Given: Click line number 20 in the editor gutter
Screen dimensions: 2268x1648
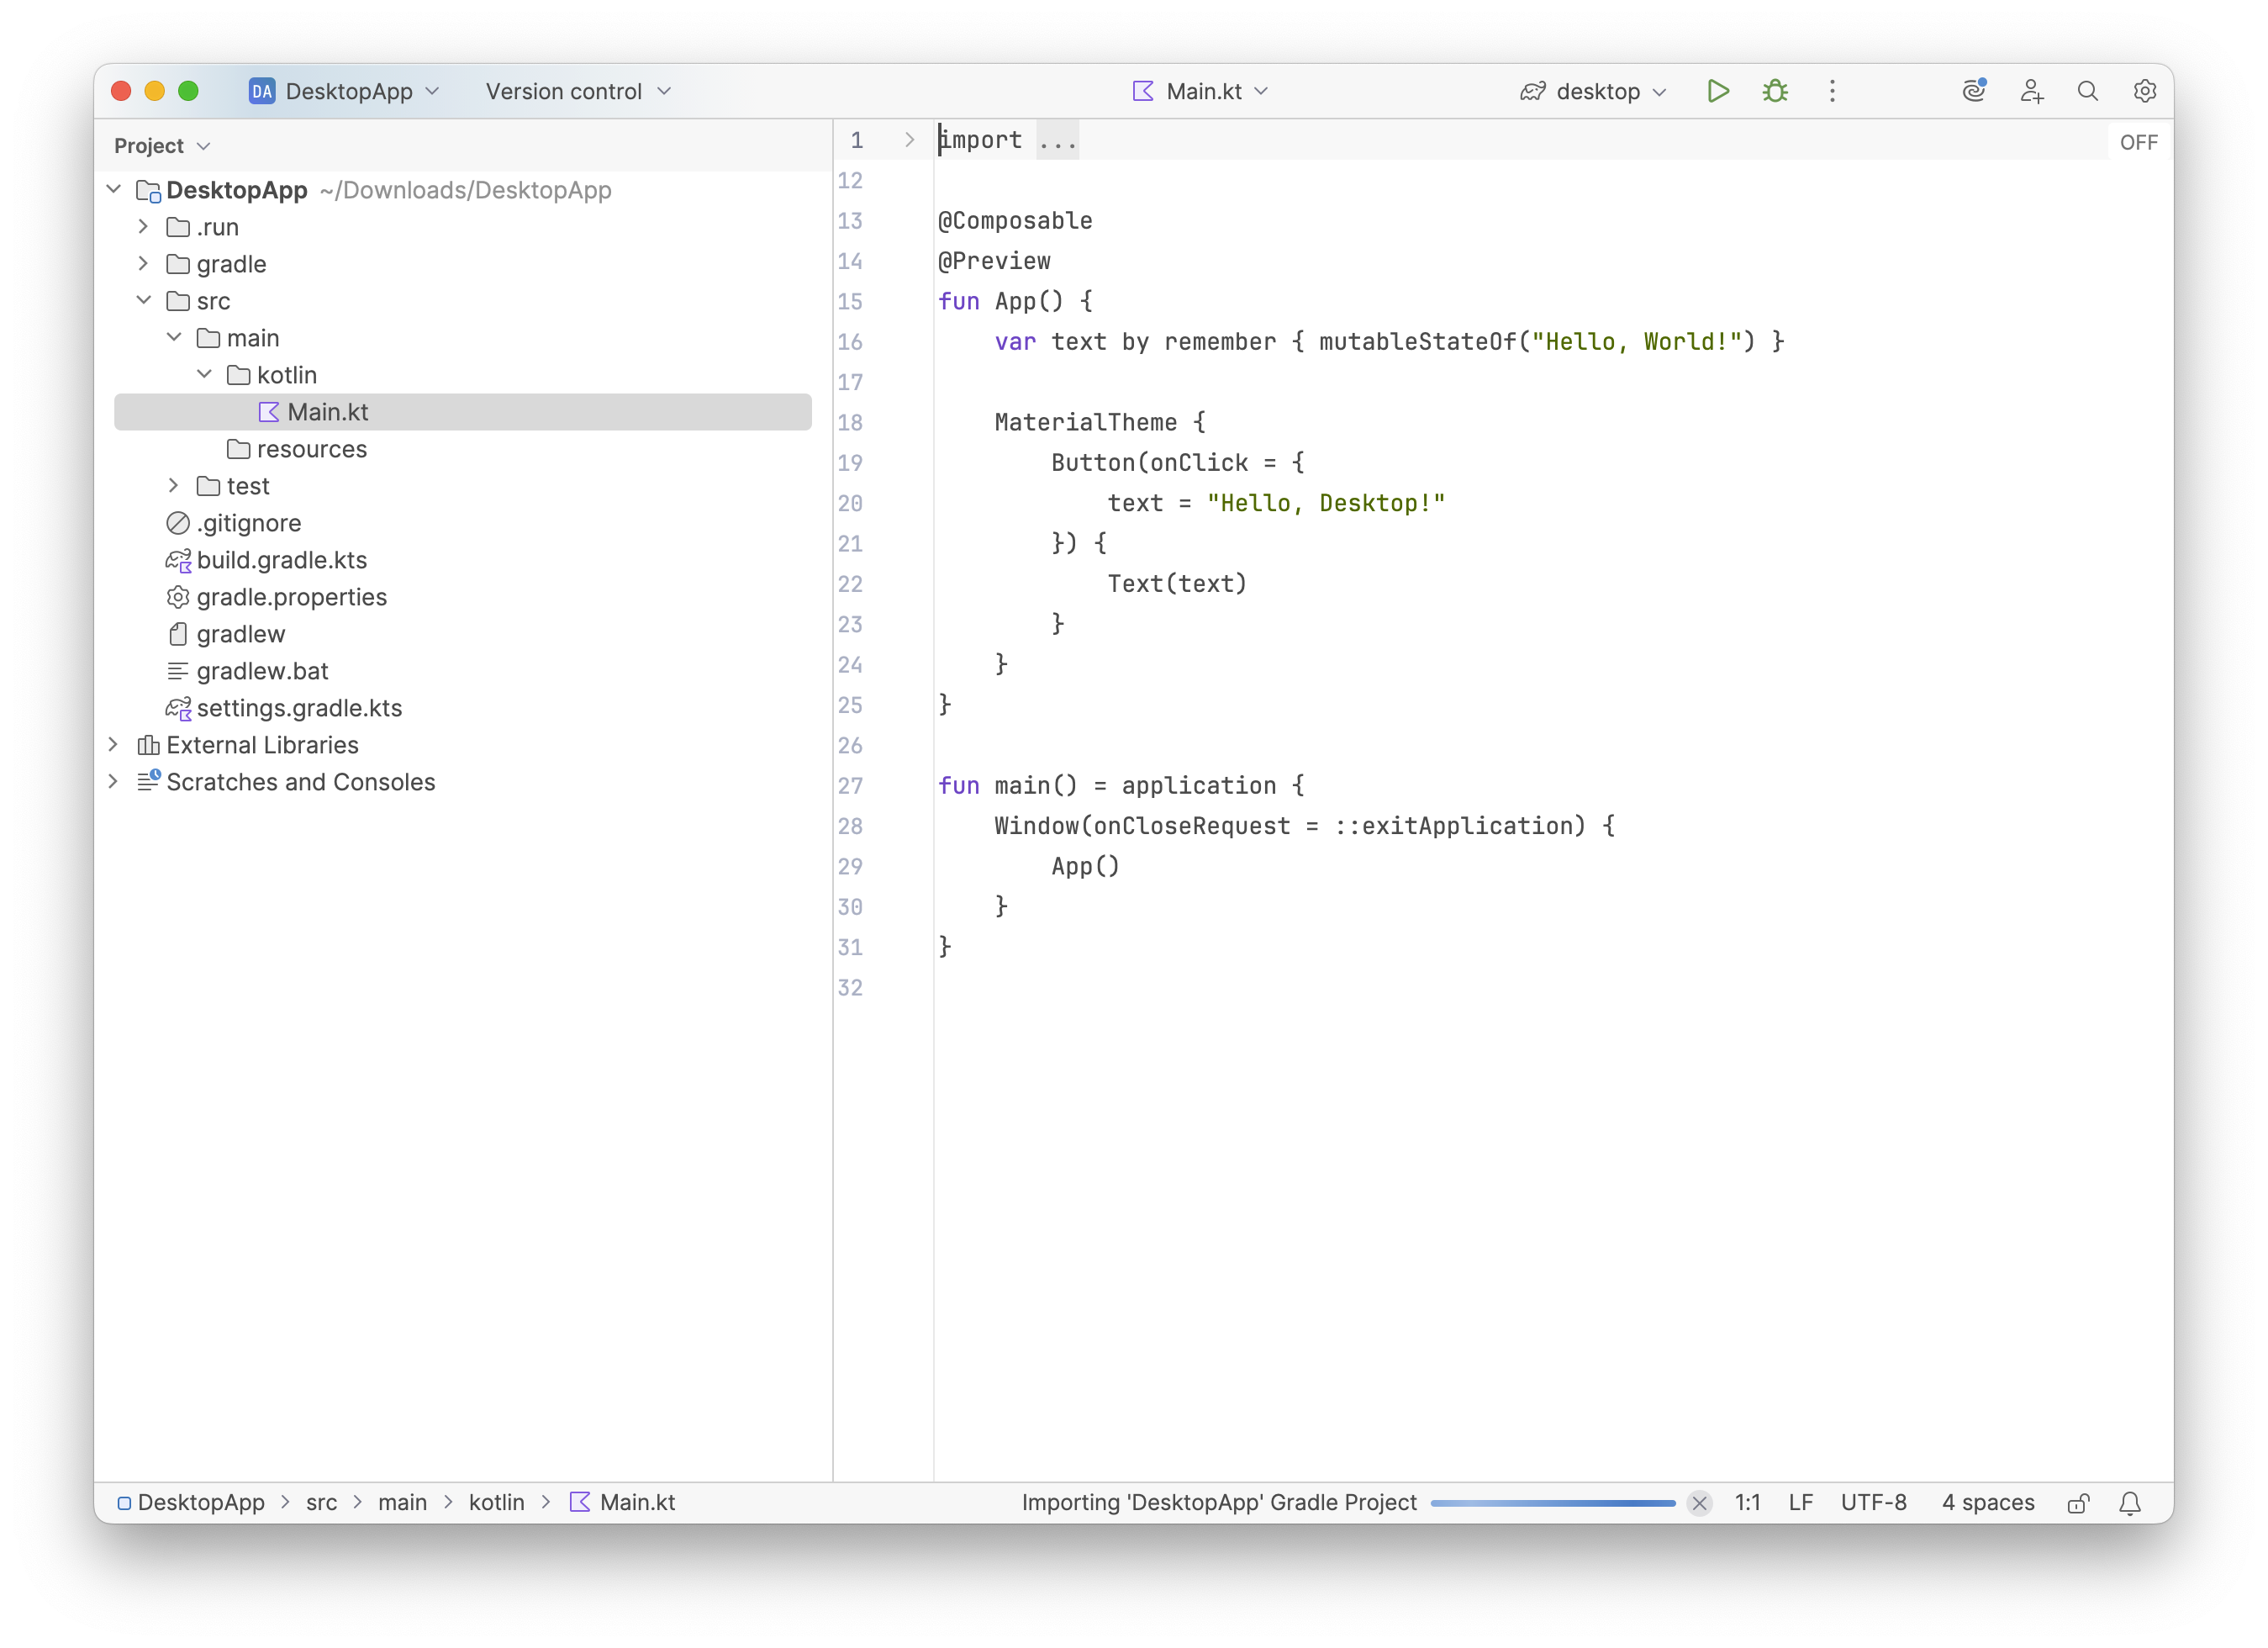Looking at the screenshot, I should tap(851, 503).
